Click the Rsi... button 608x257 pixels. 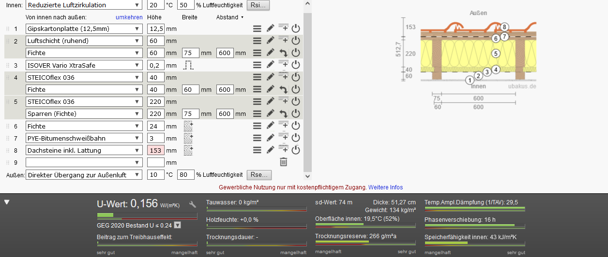(x=258, y=5)
